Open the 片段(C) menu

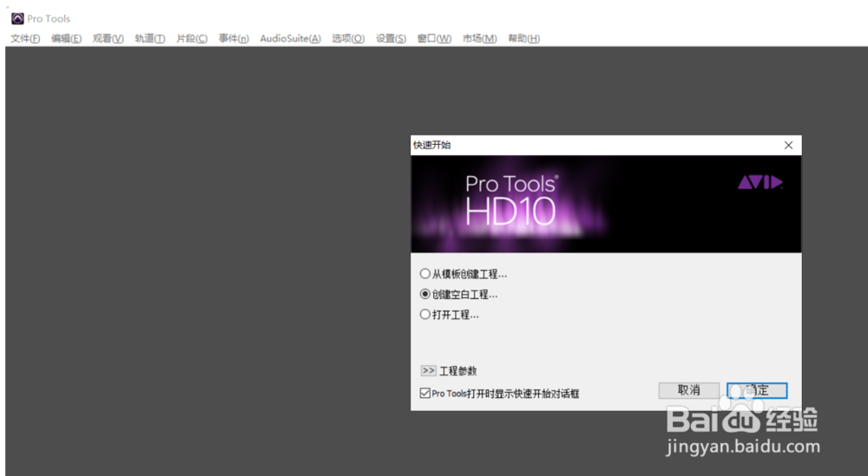tap(192, 38)
